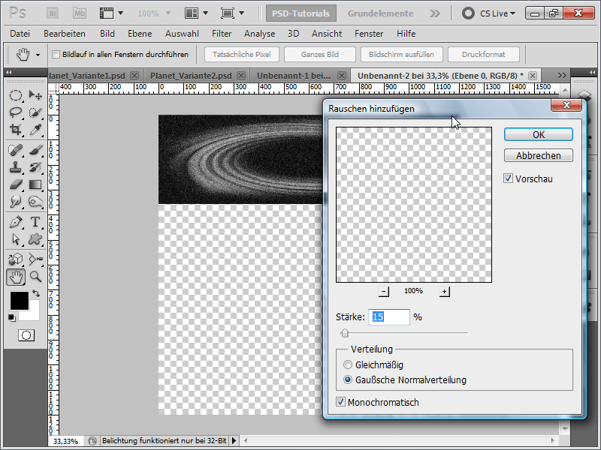Switch to Unbenannt-1 document tab
The width and height of the screenshot is (601, 450).
(294, 76)
